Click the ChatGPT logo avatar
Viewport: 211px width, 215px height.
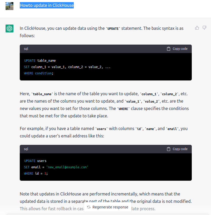9,28
